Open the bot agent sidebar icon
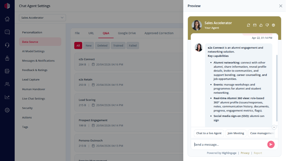The image size is (286, 161). 7,58
